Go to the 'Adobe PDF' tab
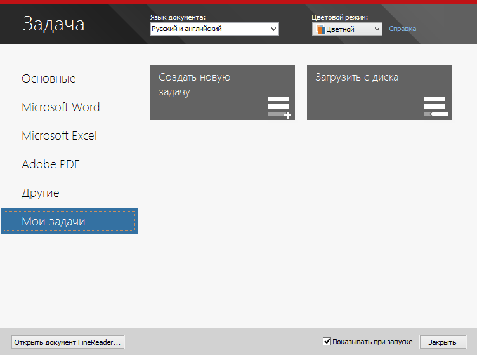 click(x=51, y=164)
